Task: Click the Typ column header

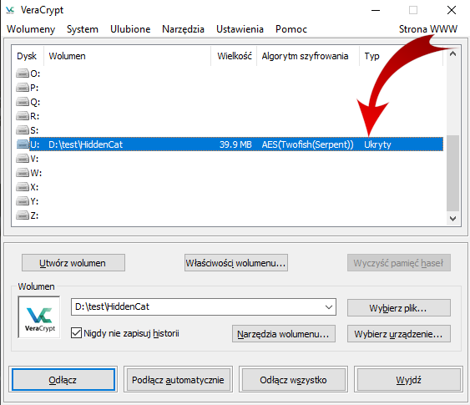Action: point(401,56)
